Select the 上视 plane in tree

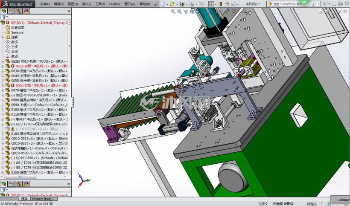coord(15,47)
